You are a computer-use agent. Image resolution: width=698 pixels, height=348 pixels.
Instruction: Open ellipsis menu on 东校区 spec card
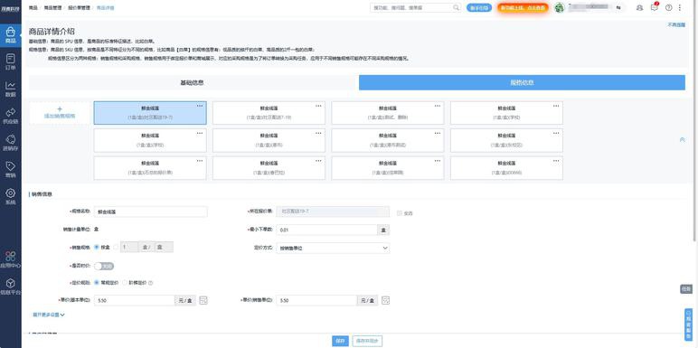click(556, 133)
